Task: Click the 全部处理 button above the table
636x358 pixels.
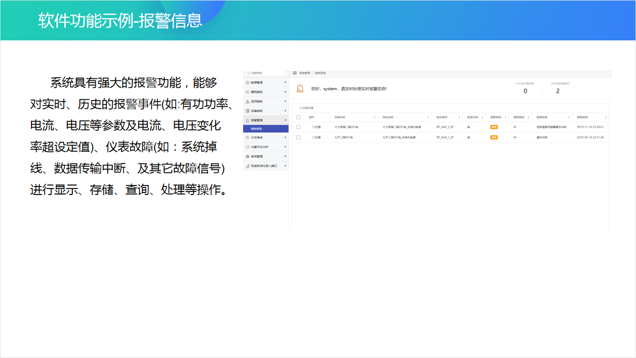Action: [x=307, y=108]
